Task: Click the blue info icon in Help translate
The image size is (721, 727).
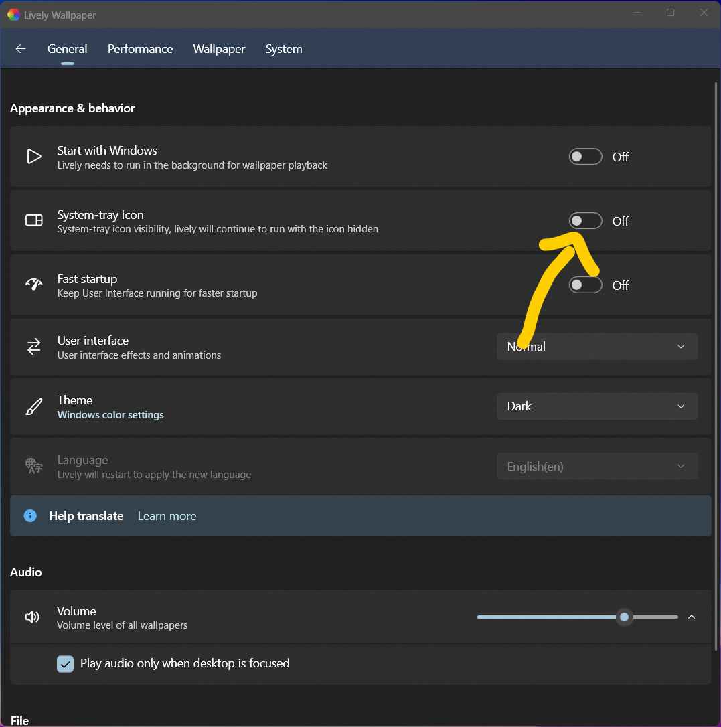Action: tap(30, 515)
